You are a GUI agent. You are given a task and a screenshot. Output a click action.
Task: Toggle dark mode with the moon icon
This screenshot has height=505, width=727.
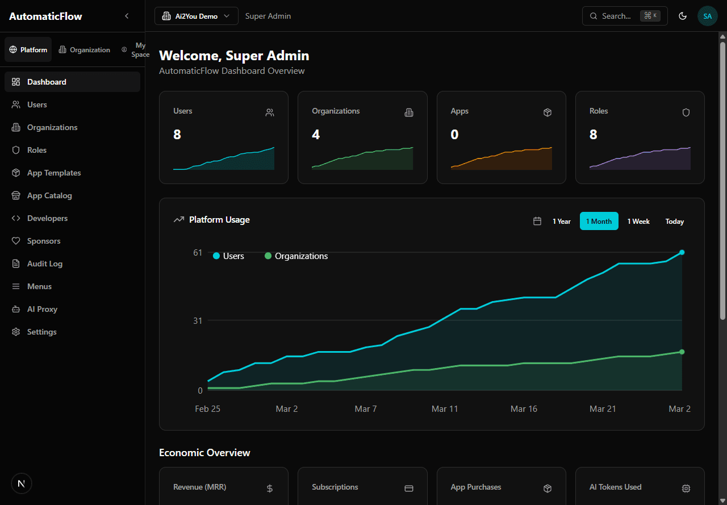pos(683,16)
